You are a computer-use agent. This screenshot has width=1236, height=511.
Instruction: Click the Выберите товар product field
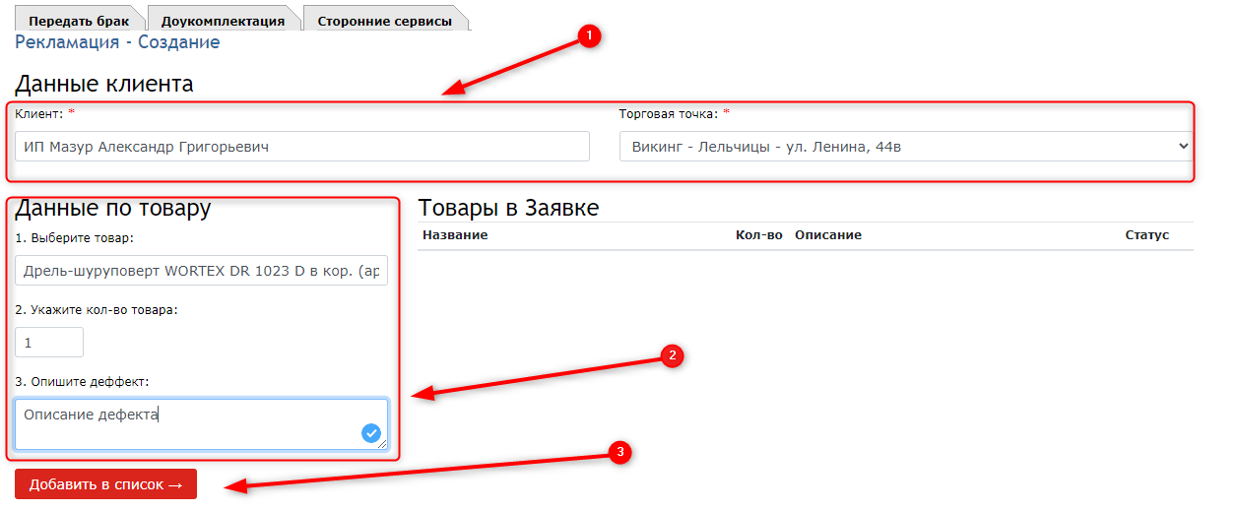pyautogui.click(x=202, y=271)
